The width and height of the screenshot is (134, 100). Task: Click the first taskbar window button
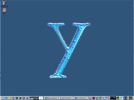[51, 98]
